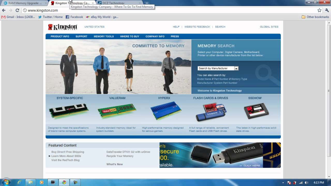Click the WEBSITE FEEDBACK link
The image size is (331, 186).
[197, 27]
